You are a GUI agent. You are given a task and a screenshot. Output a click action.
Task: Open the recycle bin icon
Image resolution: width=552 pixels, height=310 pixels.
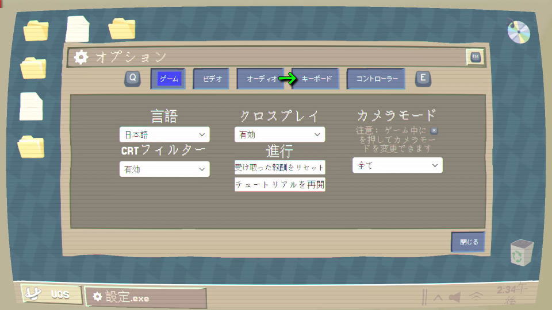click(522, 253)
